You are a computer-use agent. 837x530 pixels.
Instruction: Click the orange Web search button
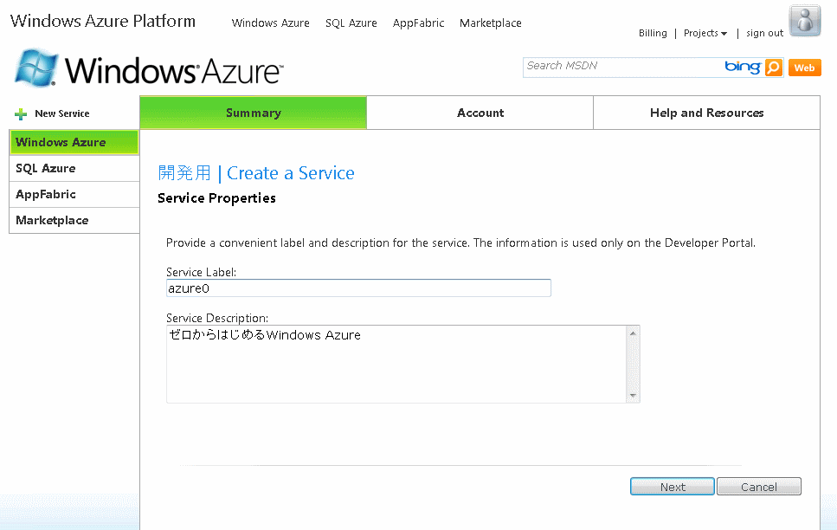tap(804, 68)
